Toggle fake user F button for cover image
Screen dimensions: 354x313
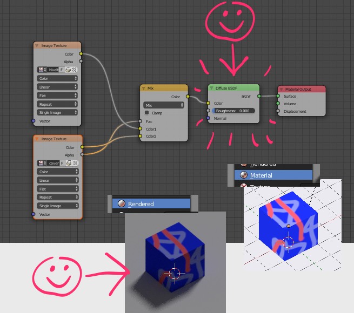point(62,163)
